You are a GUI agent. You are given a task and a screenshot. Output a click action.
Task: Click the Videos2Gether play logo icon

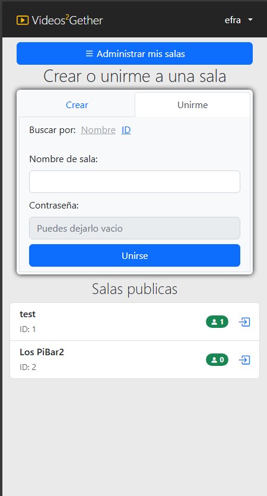pyautogui.click(x=23, y=20)
